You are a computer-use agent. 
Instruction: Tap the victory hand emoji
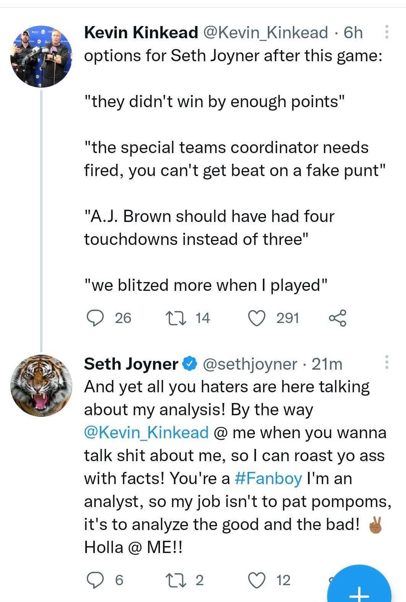pyautogui.click(x=375, y=525)
